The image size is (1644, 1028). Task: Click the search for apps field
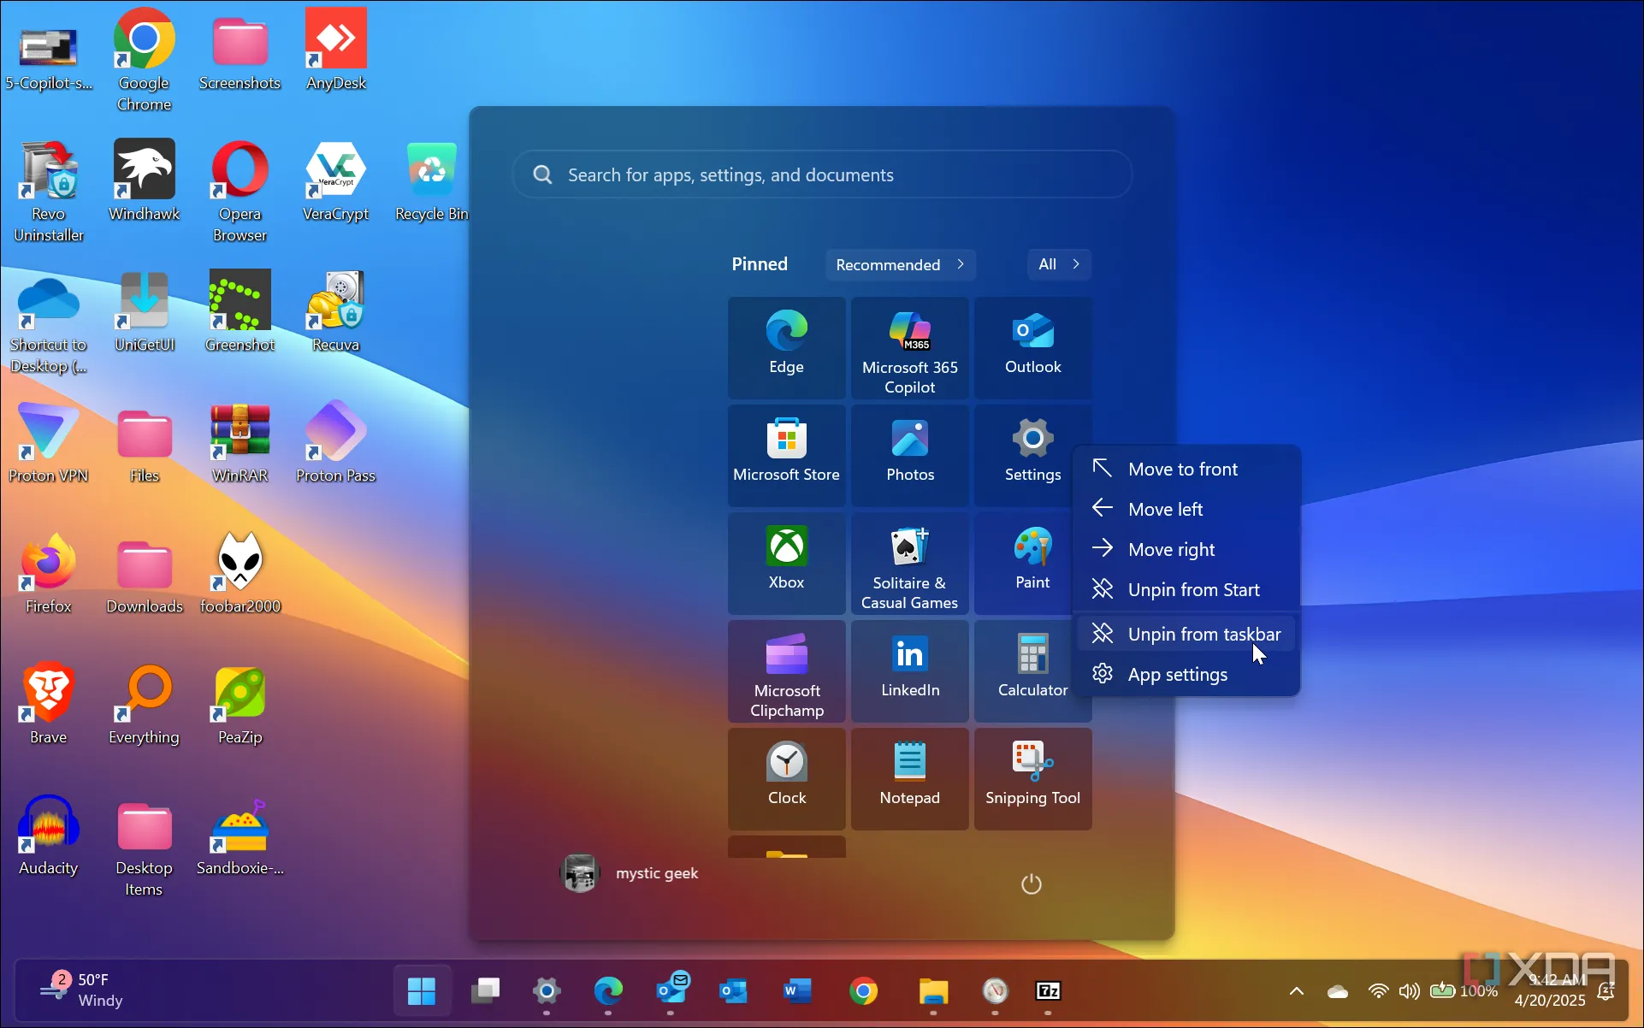pyautogui.click(x=821, y=174)
